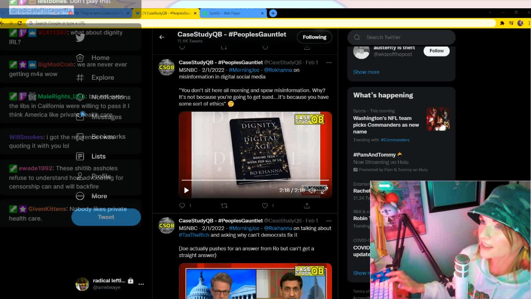Play the Dignity in a Digital Age video
This screenshot has width=531, height=299.
(186, 190)
